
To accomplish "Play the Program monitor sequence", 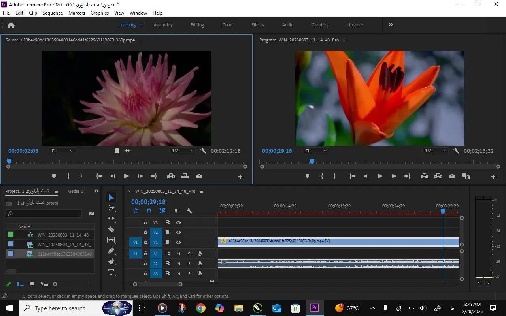I will tap(379, 176).
